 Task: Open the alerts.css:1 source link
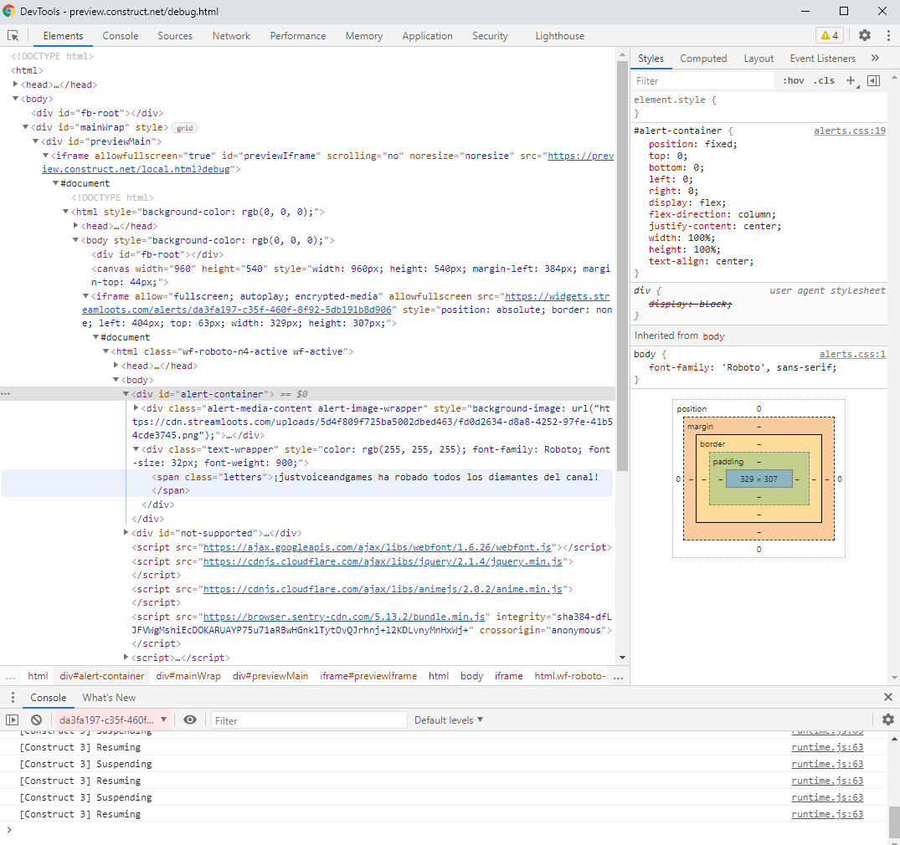point(851,354)
